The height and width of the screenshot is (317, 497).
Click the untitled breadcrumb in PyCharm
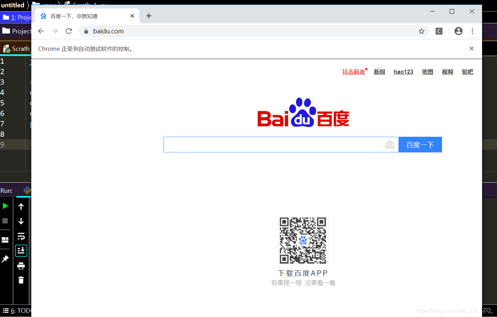click(x=13, y=5)
